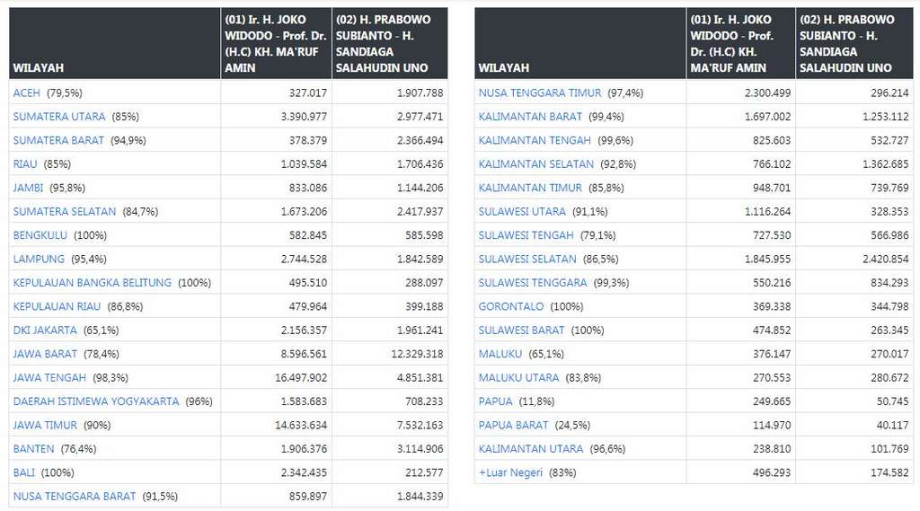Image resolution: width=920 pixels, height=511 pixels.
Task: Open KALIMANTAN BARAT region link
Action: (531, 117)
